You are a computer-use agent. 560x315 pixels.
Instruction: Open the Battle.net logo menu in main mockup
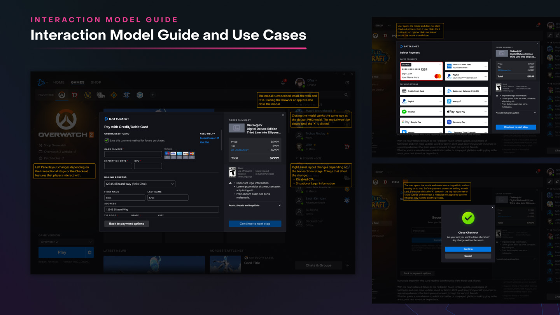pos(41,82)
